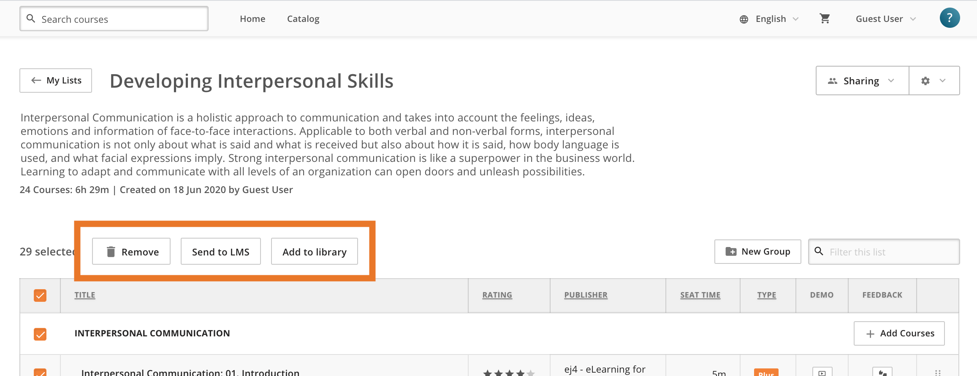Toggle the select-all checkbox in table header
The width and height of the screenshot is (977, 376).
pyautogui.click(x=40, y=295)
